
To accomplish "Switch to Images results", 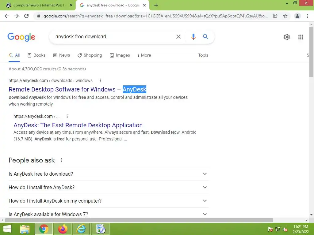I will coord(120,55).
